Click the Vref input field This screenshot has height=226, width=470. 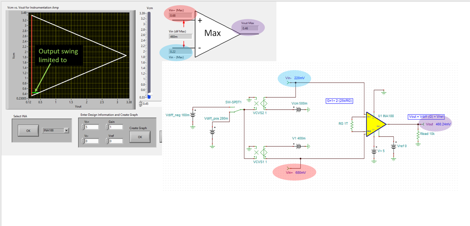pos(116,141)
